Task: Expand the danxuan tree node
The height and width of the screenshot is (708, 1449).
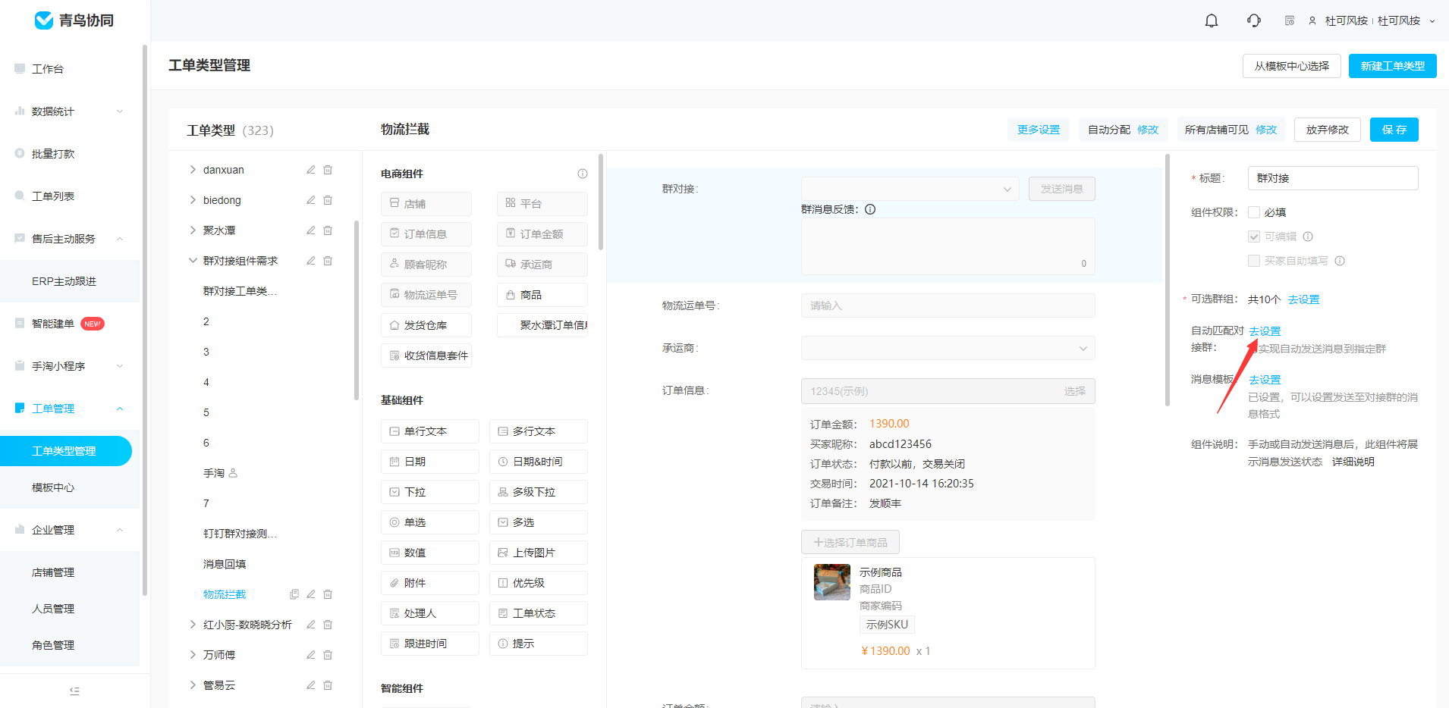Action: (x=193, y=170)
